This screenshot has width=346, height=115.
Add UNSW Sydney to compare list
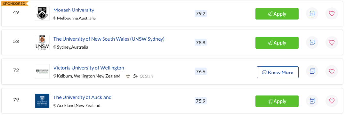[312, 42]
